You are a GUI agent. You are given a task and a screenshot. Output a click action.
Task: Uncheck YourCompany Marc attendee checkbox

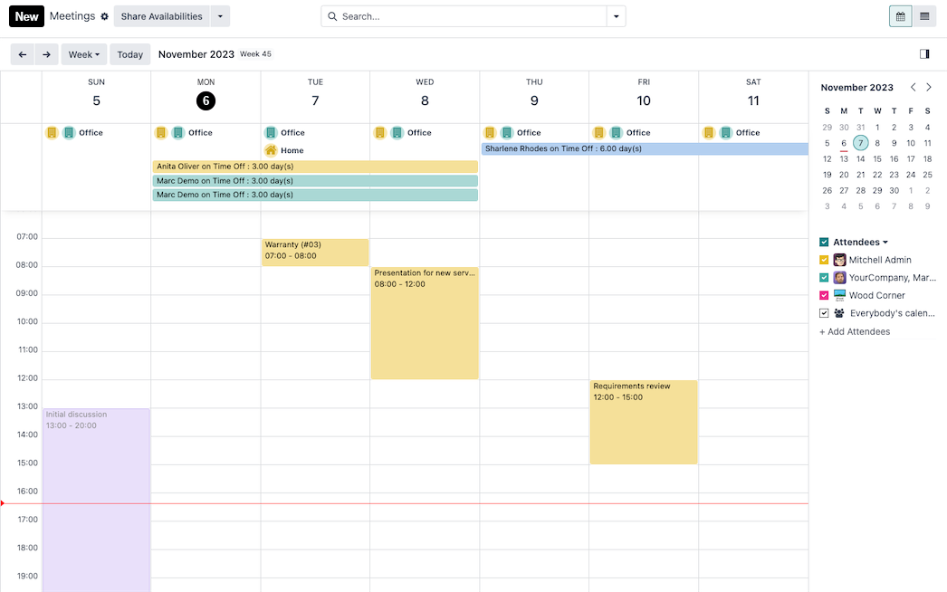pyautogui.click(x=824, y=277)
